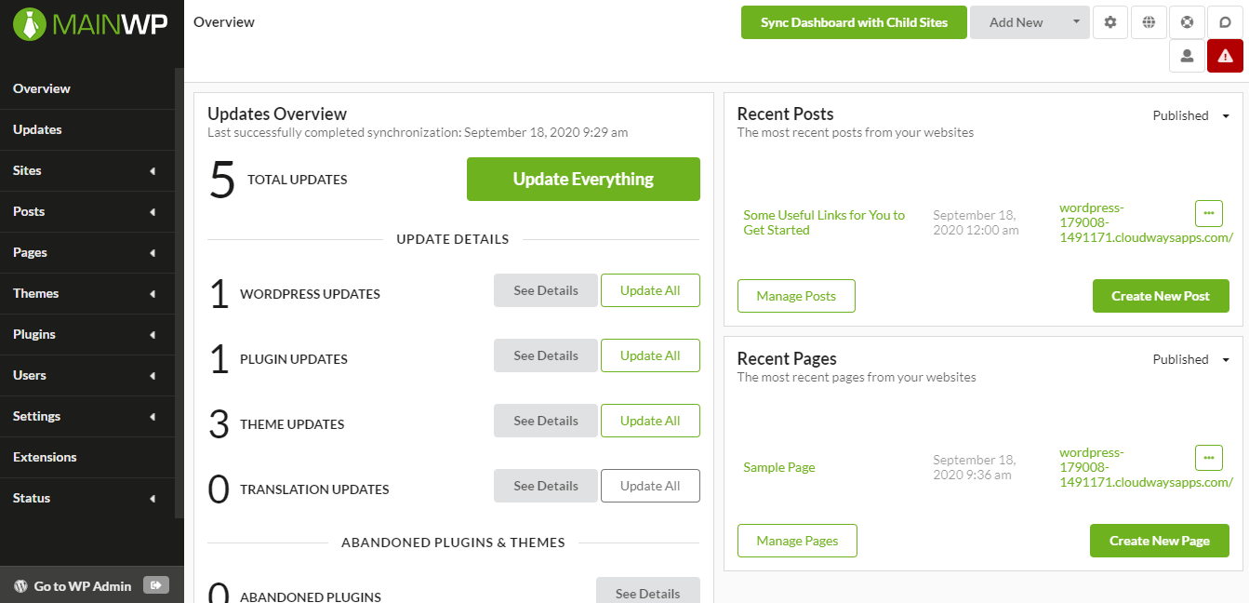Click the Update Everything button
Viewport: 1249px width, 603px height.
coord(583,179)
